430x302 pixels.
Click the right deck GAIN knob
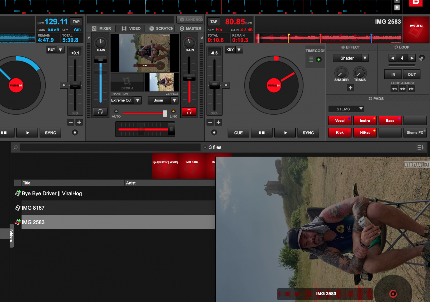tap(189, 43)
